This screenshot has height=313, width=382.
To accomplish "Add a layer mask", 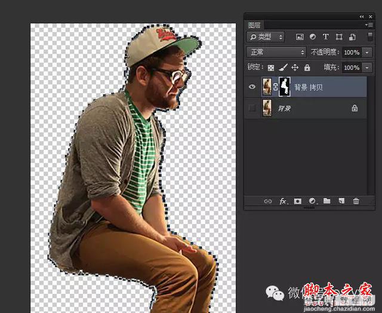I will [x=297, y=201].
